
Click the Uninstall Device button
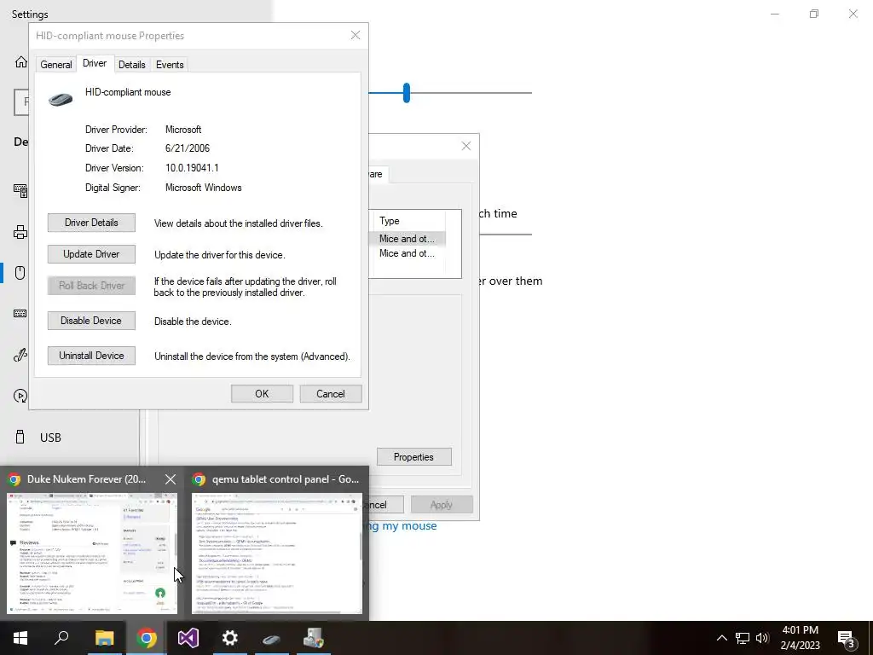click(91, 356)
